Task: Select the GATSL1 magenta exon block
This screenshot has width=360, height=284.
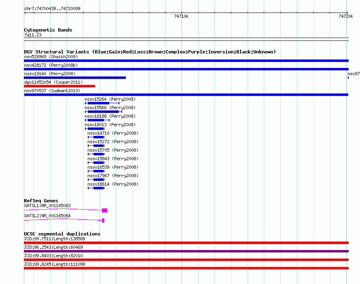Action: point(105,210)
